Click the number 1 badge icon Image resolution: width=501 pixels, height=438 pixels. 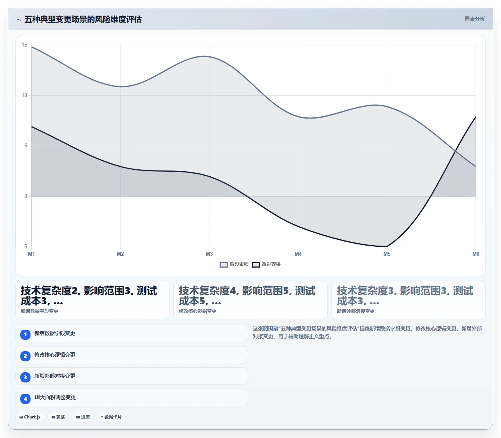click(25, 334)
